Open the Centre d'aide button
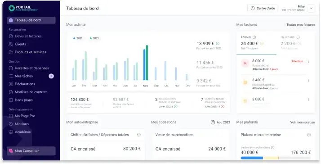321x164 pixels. point(263,8)
